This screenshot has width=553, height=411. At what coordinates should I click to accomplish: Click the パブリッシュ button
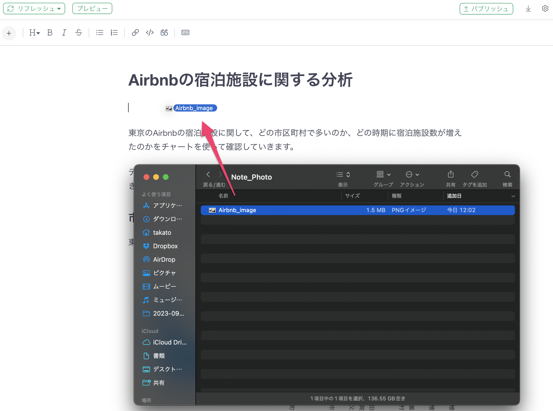[486, 9]
